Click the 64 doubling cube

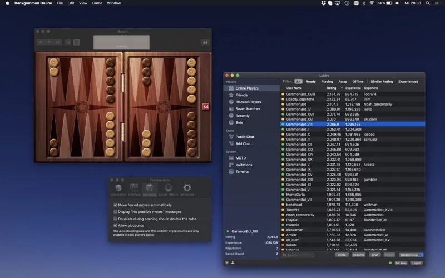(x=206, y=107)
